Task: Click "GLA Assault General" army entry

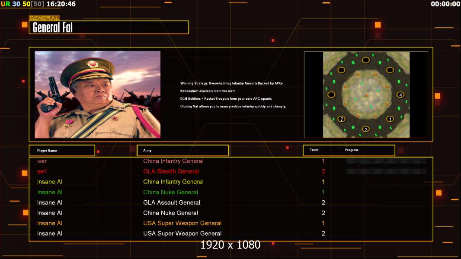Action: click(172, 202)
